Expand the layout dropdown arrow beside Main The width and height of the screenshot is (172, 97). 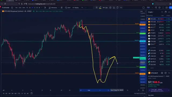click(x=152, y=8)
